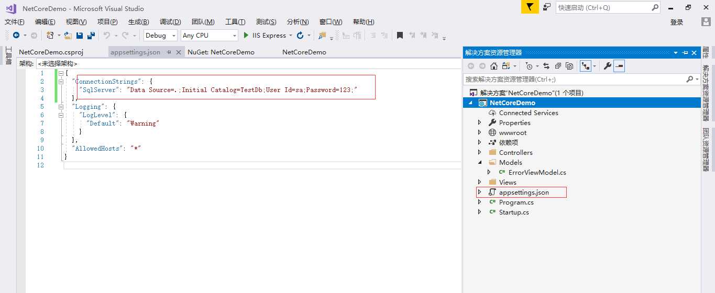Pin the appsettings.json tab

point(169,52)
